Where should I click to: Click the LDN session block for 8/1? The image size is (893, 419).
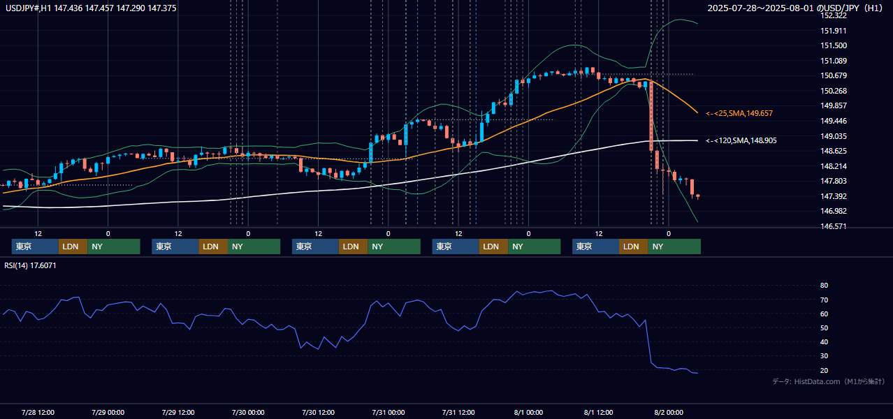tap(634, 247)
